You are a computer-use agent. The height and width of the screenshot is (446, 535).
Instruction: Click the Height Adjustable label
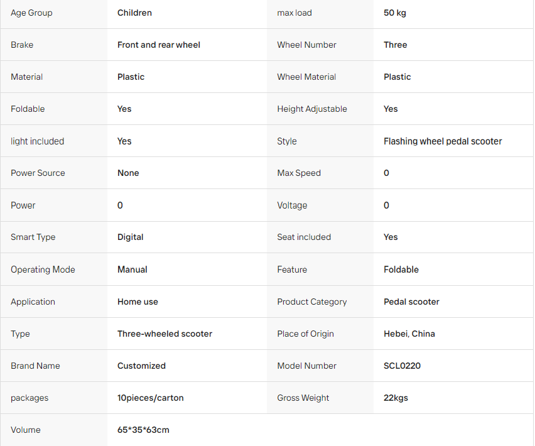tap(312, 109)
